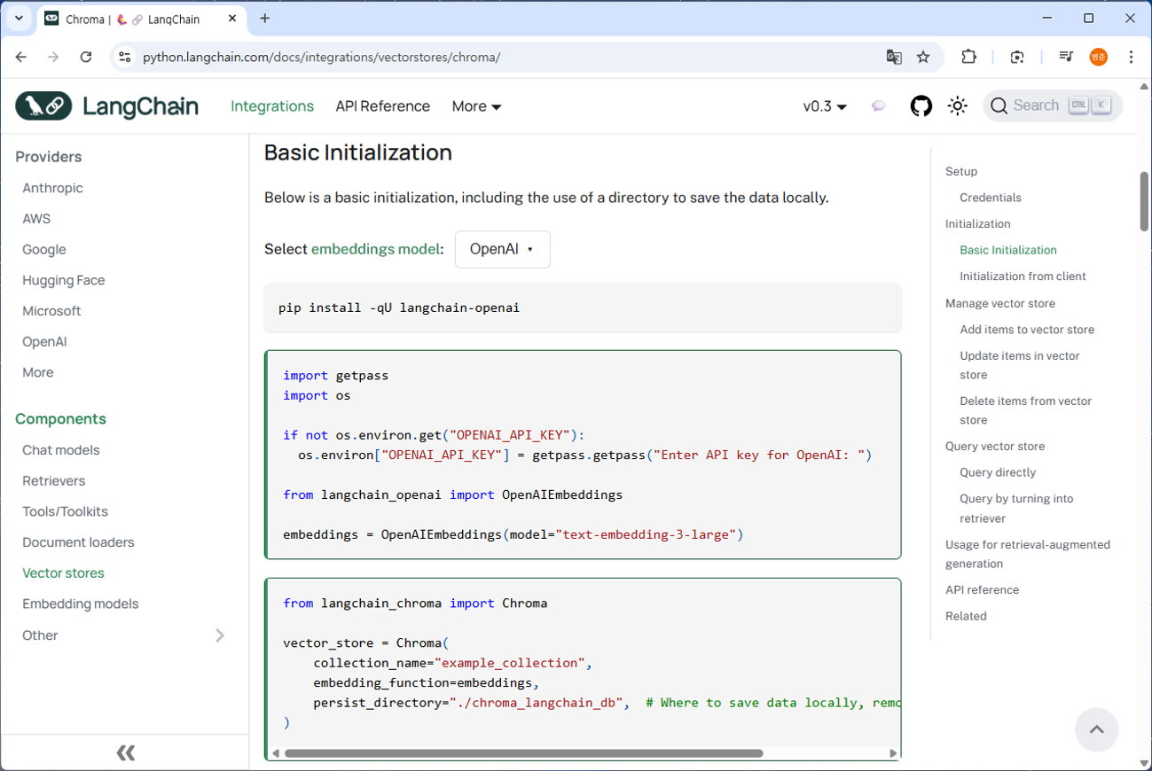Jump to Update items in vector store
Screen dimensions: 1152x771
[x=1020, y=365]
